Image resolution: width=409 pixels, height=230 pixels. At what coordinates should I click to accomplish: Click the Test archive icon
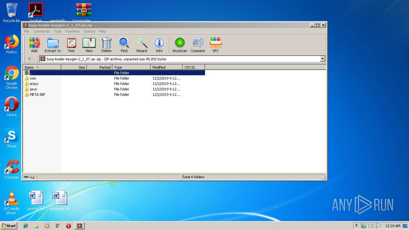[71, 45]
